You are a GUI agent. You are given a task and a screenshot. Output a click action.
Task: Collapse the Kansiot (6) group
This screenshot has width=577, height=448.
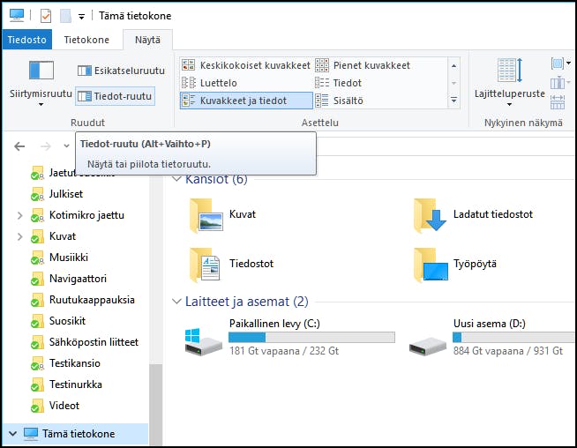point(176,180)
